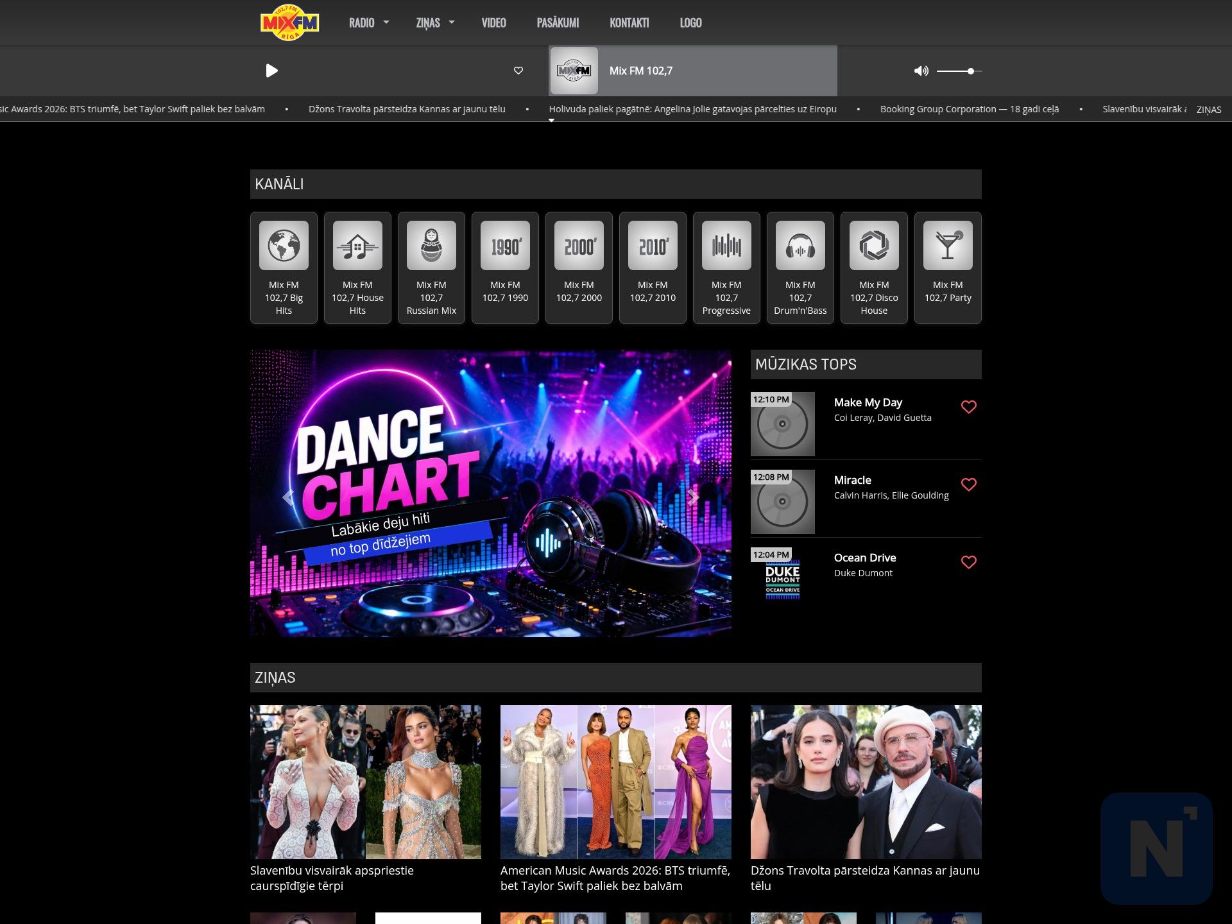Screen dimensions: 1232x924
Task: Open the Mix FM 1990 channel icon
Action: [505, 245]
